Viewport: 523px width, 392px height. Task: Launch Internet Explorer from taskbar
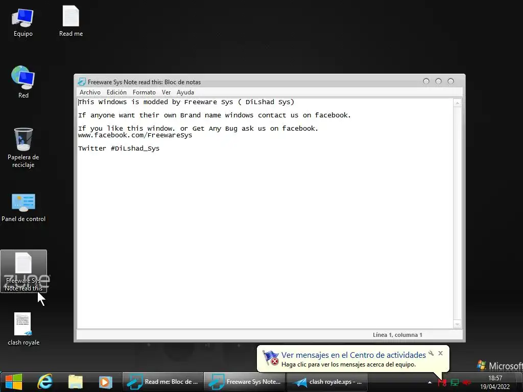[x=45, y=382]
